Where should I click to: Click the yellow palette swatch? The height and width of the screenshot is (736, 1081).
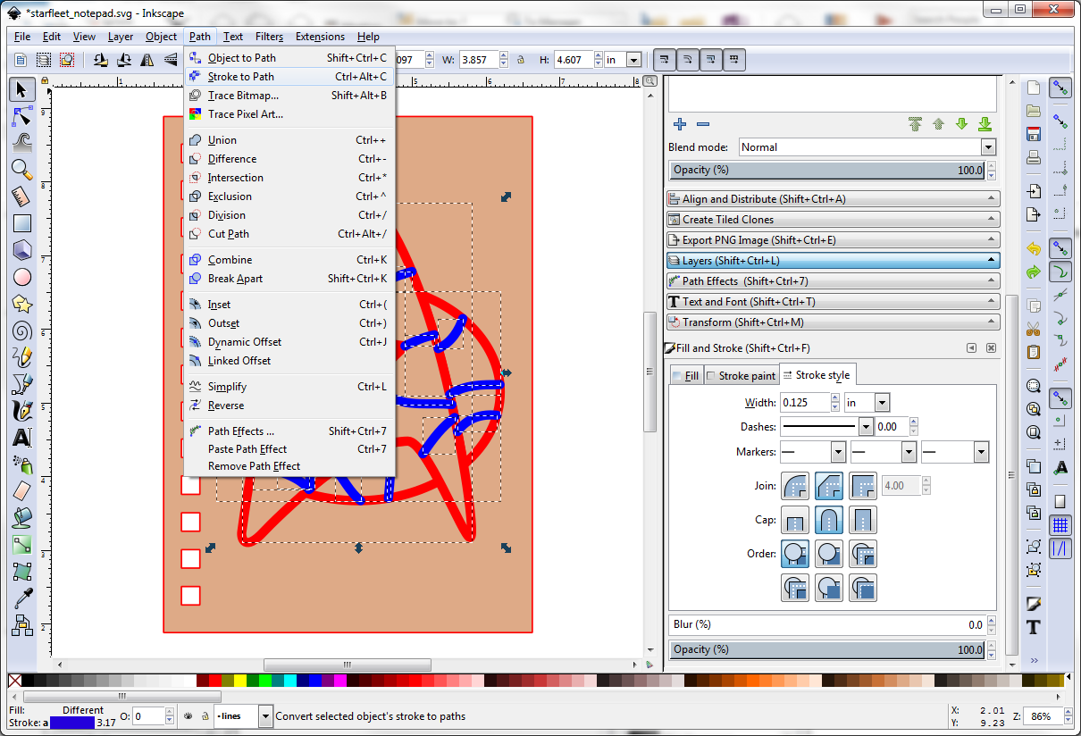[x=240, y=682]
